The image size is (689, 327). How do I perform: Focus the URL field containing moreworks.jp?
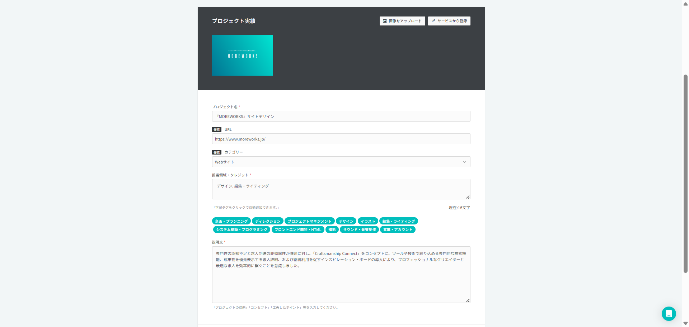[x=341, y=139]
